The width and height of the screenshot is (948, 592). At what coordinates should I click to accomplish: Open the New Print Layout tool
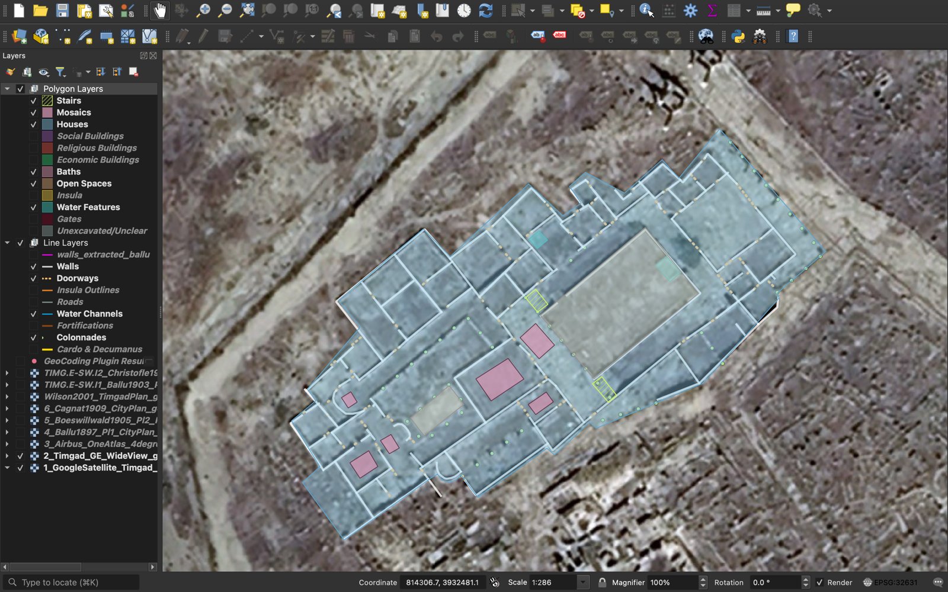pyautogui.click(x=84, y=10)
